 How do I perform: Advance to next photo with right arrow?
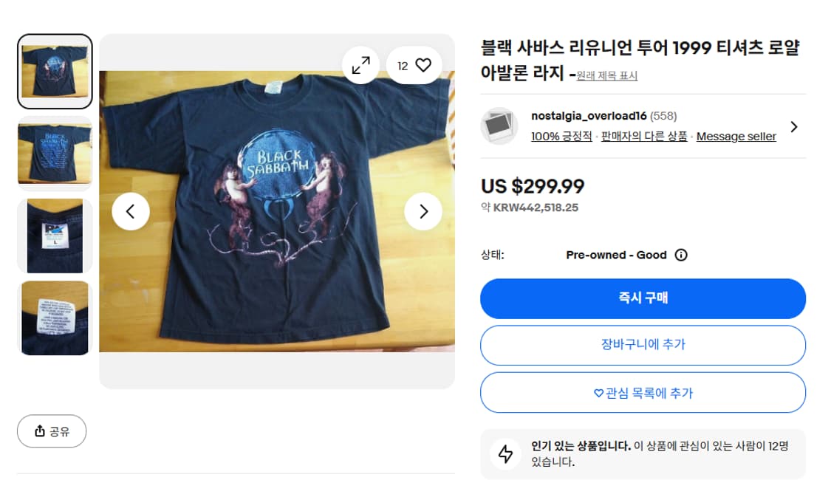tap(423, 211)
